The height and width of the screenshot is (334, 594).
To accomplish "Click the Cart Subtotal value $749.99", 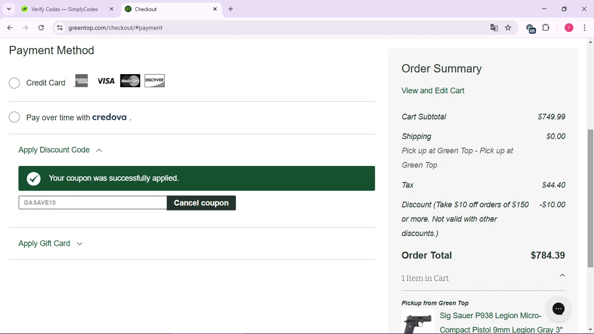I will coord(551,117).
